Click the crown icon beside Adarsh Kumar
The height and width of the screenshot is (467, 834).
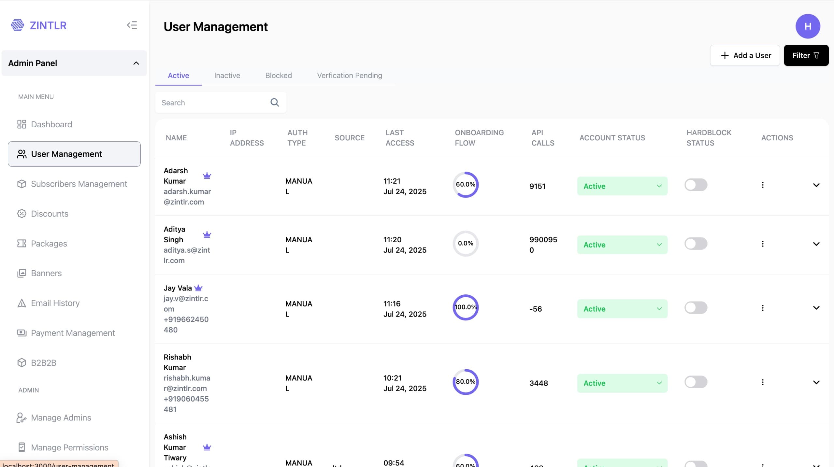point(207,175)
